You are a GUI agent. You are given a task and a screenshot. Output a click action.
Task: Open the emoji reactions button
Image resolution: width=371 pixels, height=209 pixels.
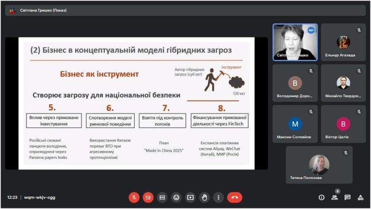[176, 197]
